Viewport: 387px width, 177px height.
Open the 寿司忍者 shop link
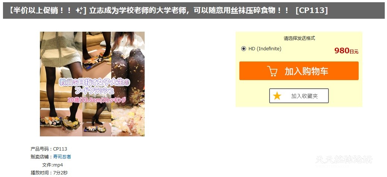[x=62, y=157]
